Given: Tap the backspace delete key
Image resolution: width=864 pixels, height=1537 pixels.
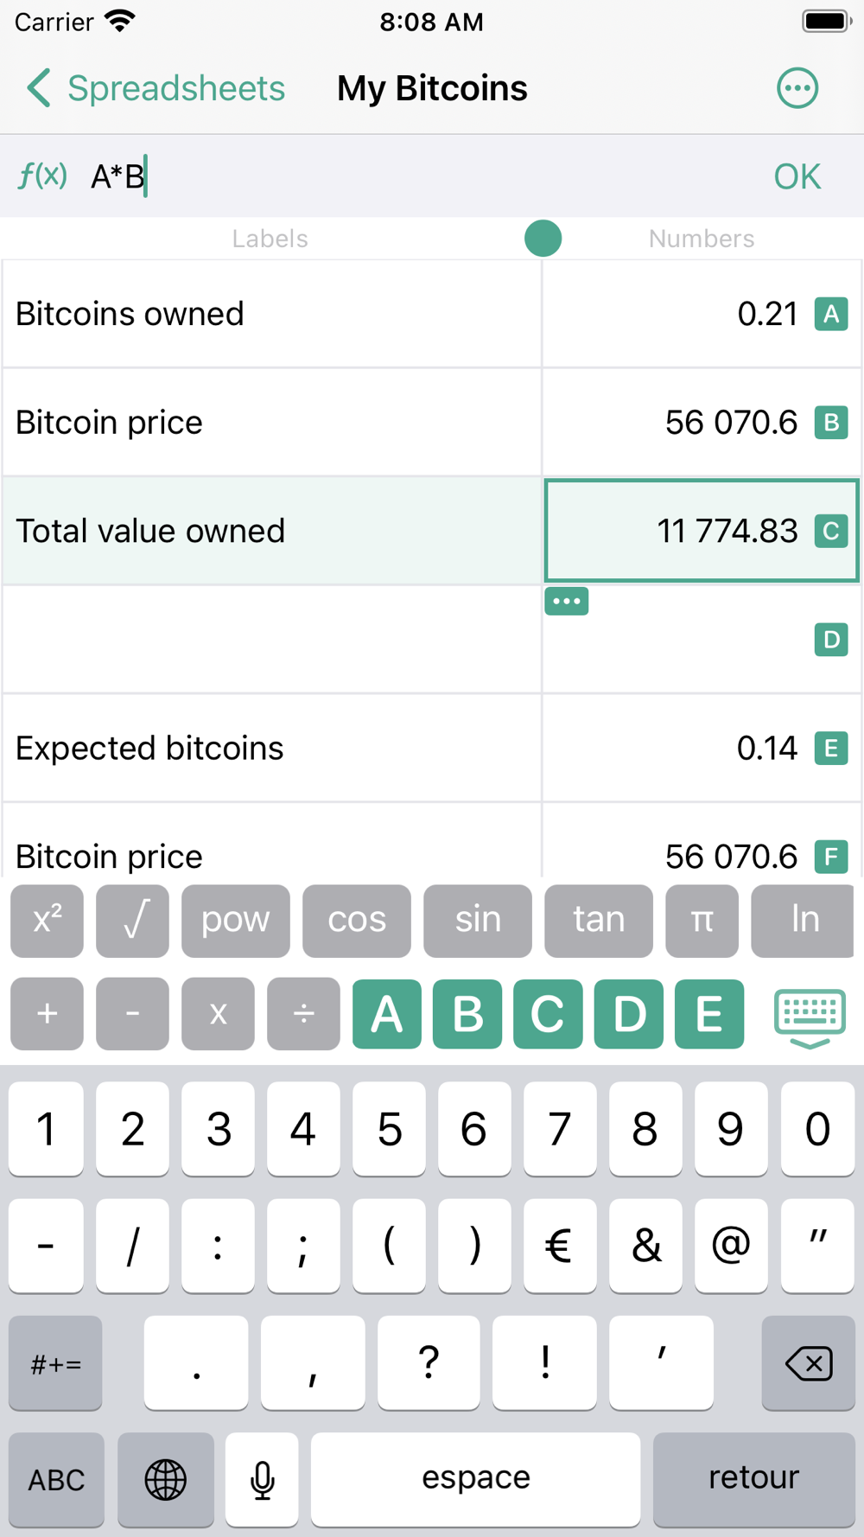Looking at the screenshot, I should pos(808,1363).
